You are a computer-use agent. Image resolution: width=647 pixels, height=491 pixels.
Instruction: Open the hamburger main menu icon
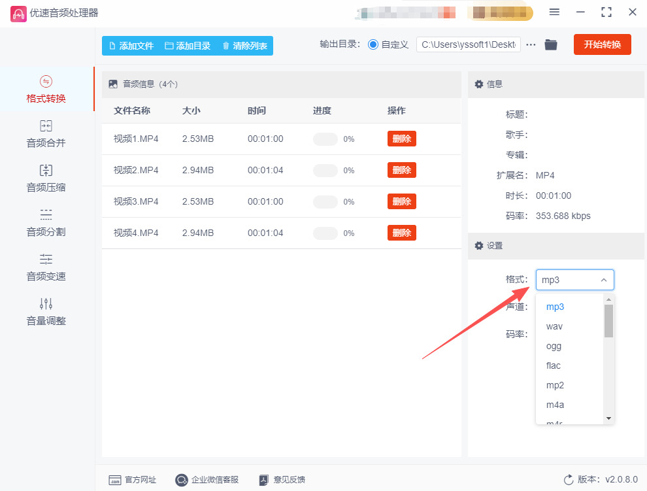click(554, 12)
